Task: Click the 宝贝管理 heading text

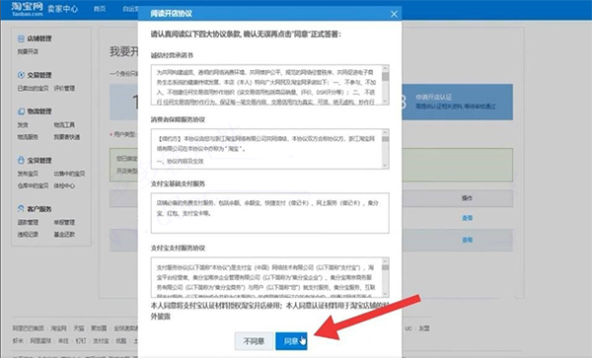Action: [x=39, y=161]
